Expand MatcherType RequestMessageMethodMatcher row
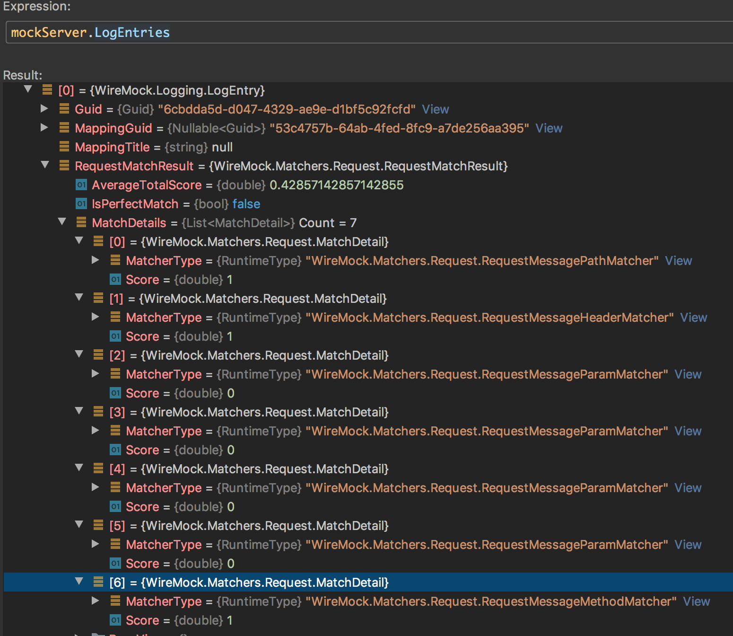The image size is (733, 636). 96,601
